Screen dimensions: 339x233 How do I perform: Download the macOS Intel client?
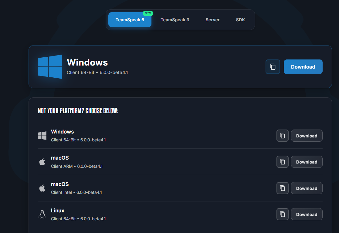[x=307, y=188]
